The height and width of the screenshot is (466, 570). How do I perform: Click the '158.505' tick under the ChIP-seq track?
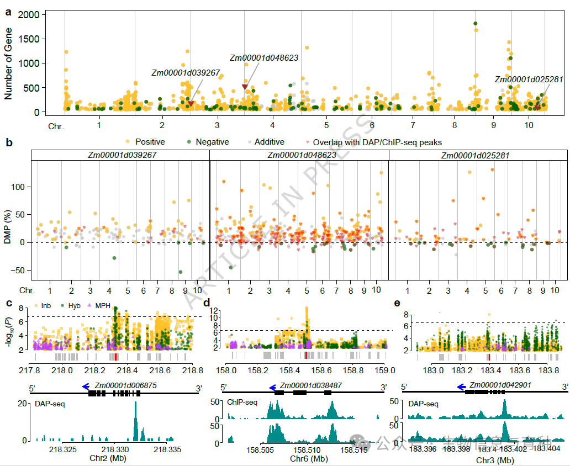(x=260, y=450)
